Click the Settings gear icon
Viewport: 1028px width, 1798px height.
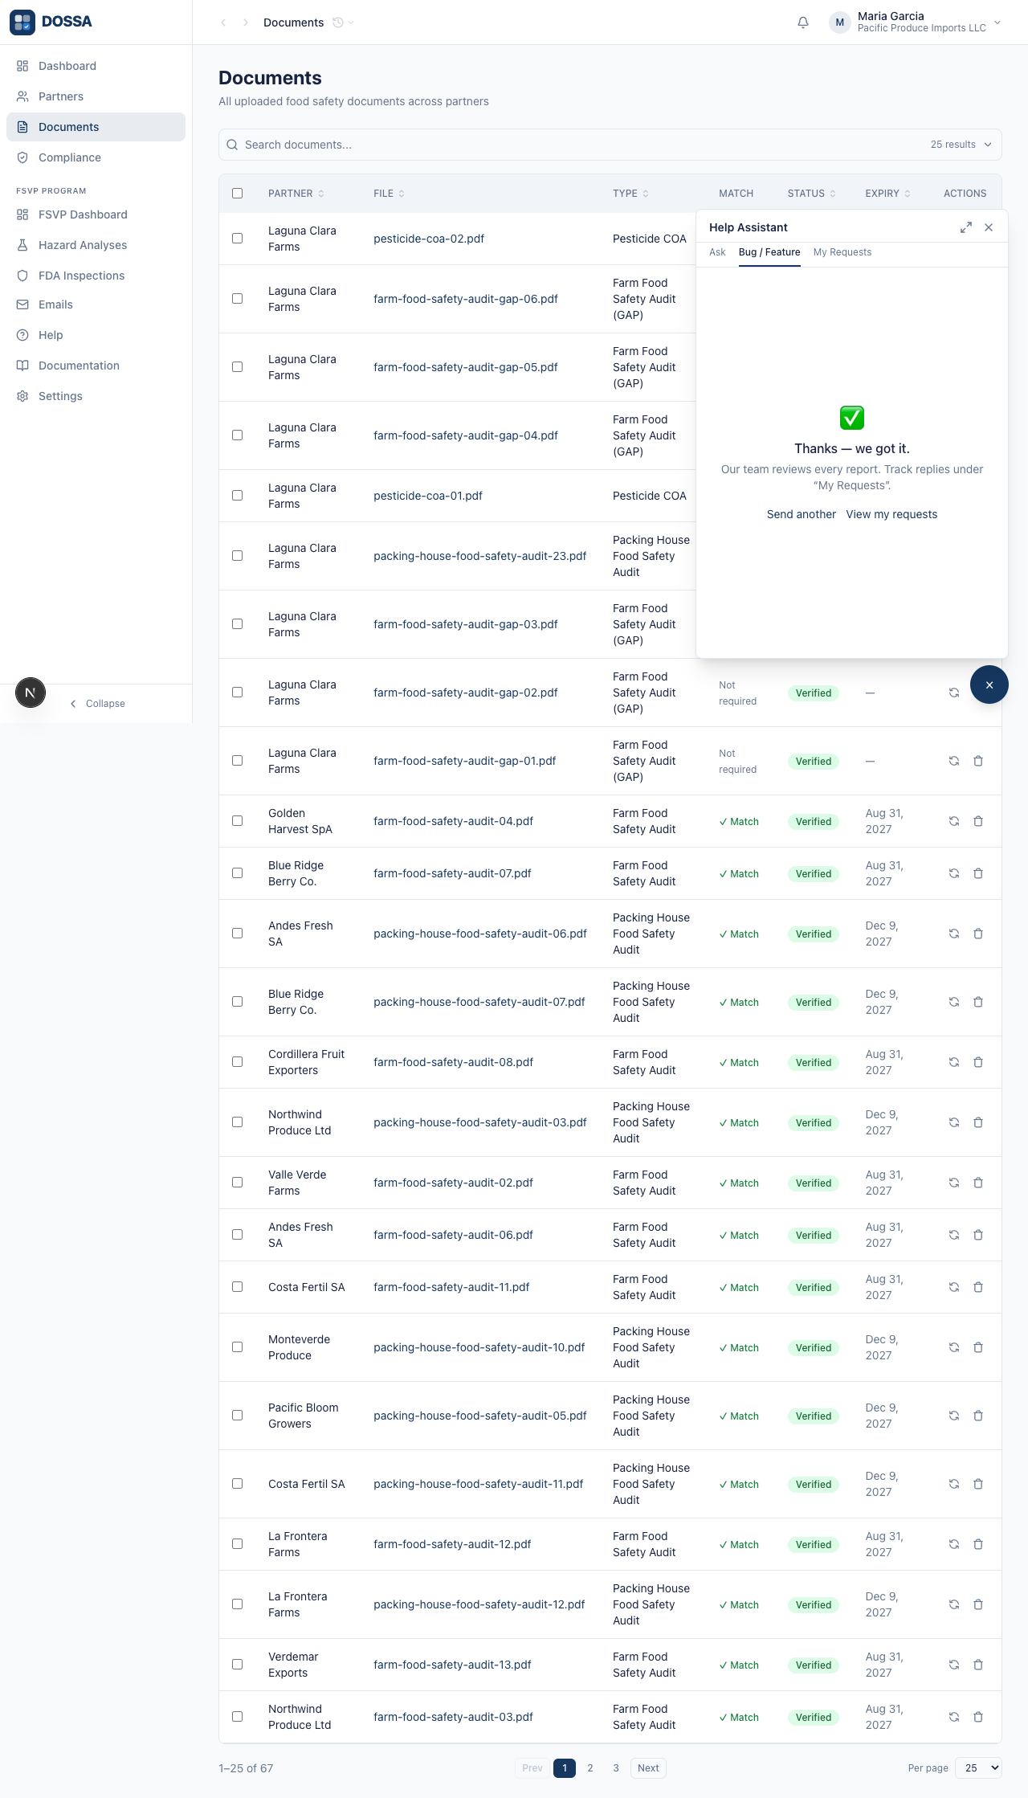tap(22, 396)
